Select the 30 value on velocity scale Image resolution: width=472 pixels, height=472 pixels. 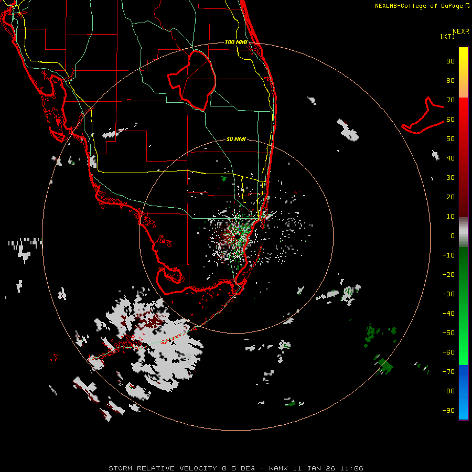pyautogui.click(x=450, y=178)
